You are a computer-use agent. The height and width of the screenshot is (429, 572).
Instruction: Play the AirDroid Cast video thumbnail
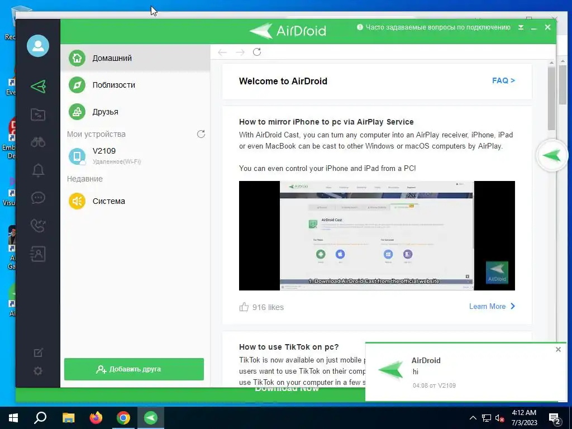tap(377, 236)
